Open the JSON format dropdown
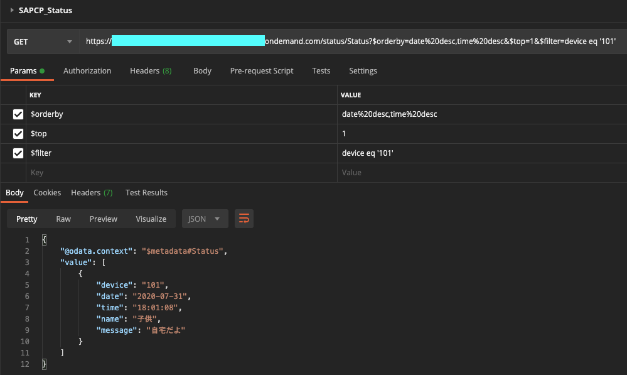 coord(205,219)
